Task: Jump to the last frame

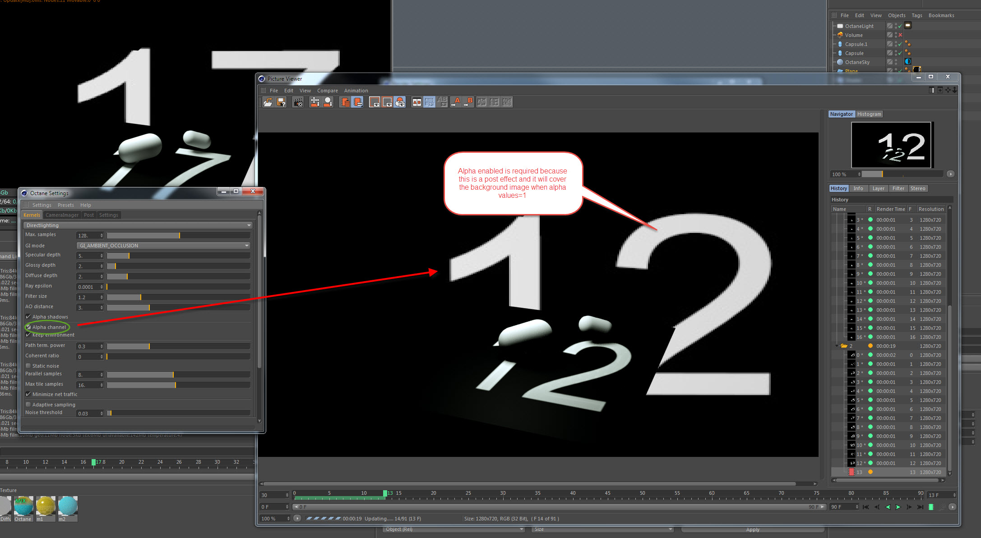Action: (920, 507)
